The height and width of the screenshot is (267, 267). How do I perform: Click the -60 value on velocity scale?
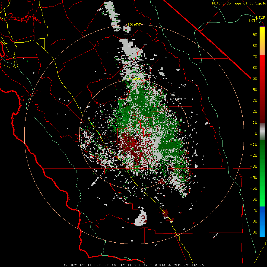pos(254,199)
